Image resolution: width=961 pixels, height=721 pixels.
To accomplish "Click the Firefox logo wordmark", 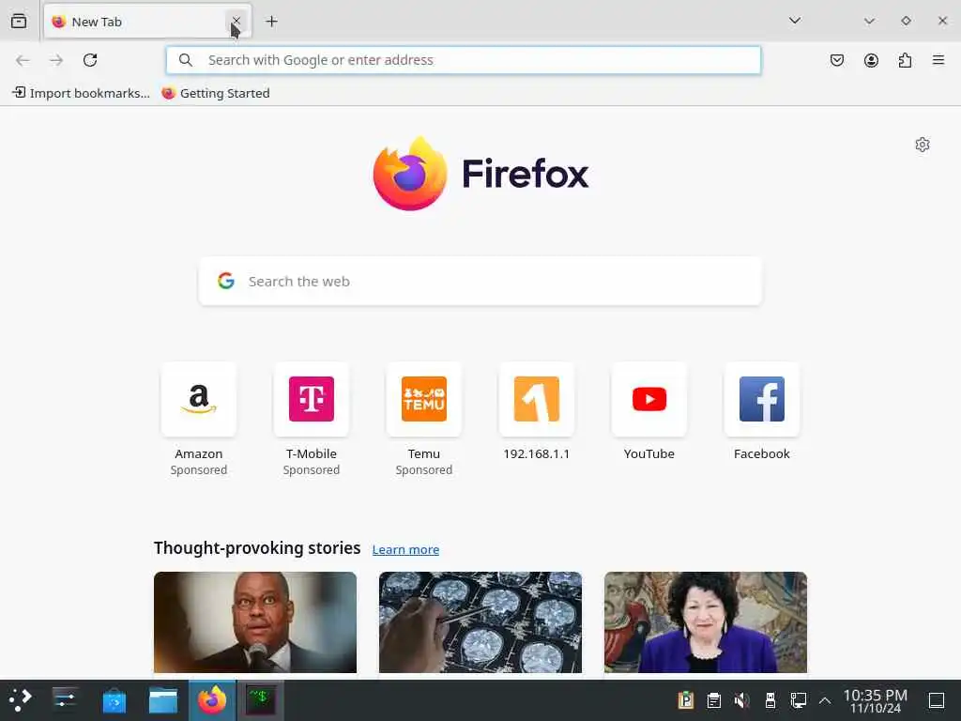I will coord(480,174).
